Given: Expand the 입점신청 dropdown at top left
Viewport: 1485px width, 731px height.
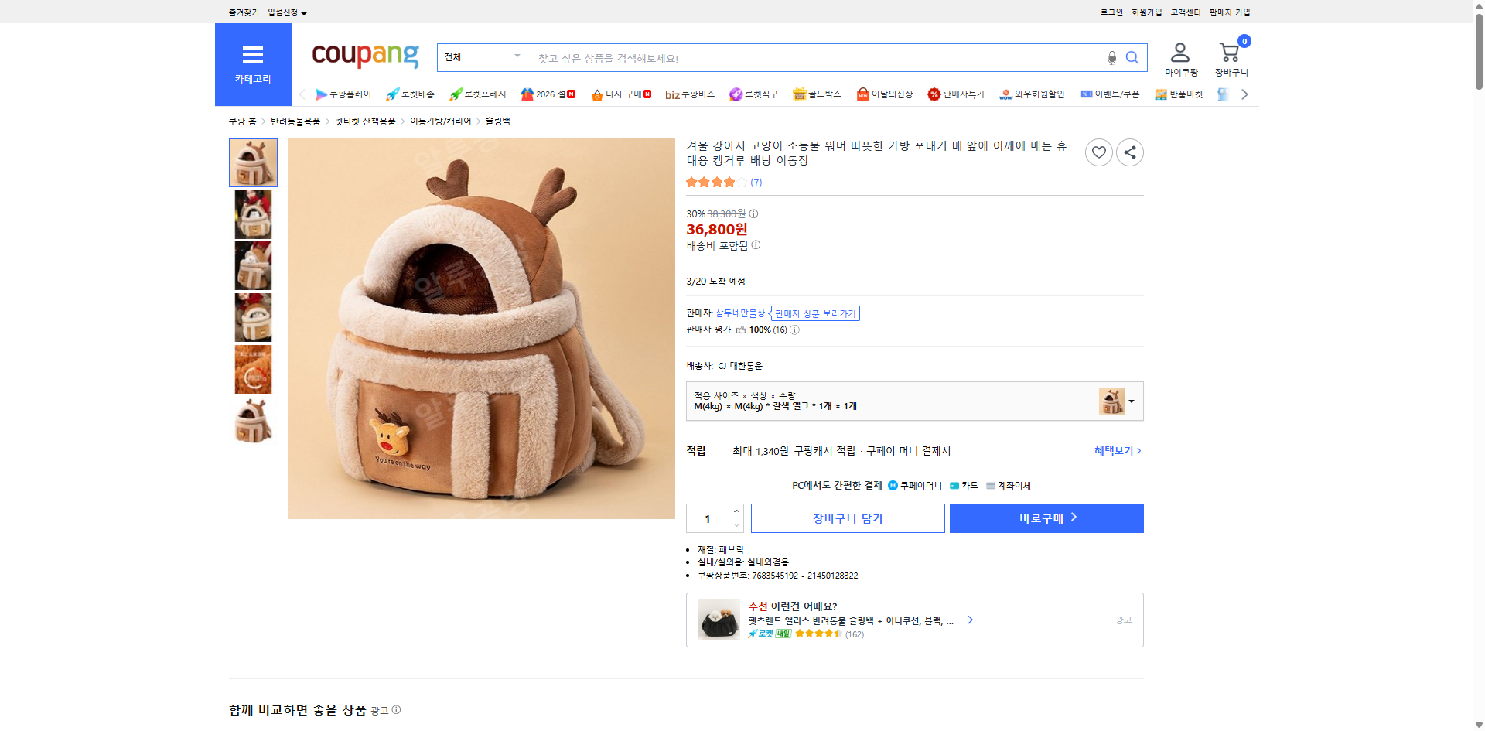Looking at the screenshot, I should point(285,12).
